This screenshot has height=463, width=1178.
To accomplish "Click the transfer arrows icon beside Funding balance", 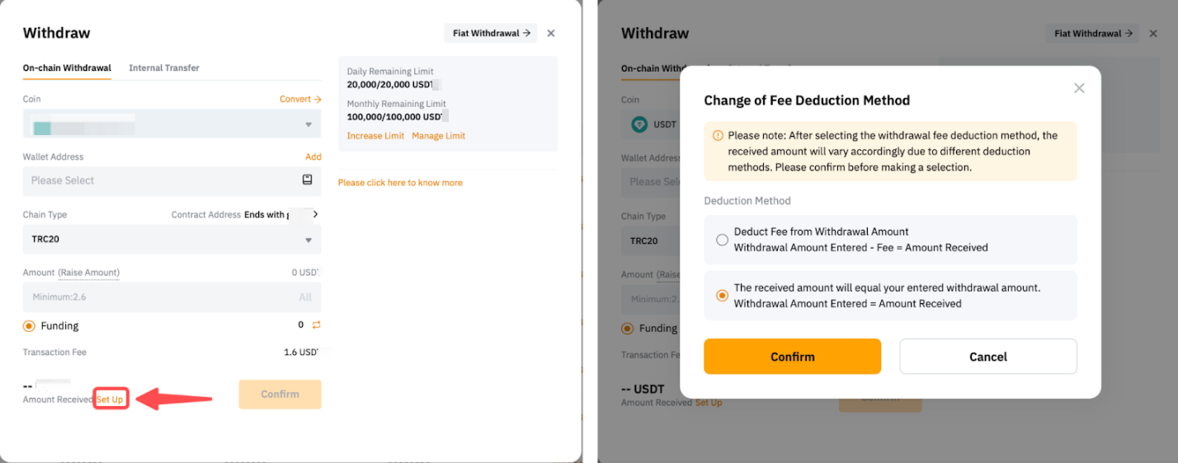I will point(316,325).
